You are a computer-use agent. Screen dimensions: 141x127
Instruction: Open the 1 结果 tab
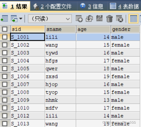pyautogui.click(x=15, y=6)
